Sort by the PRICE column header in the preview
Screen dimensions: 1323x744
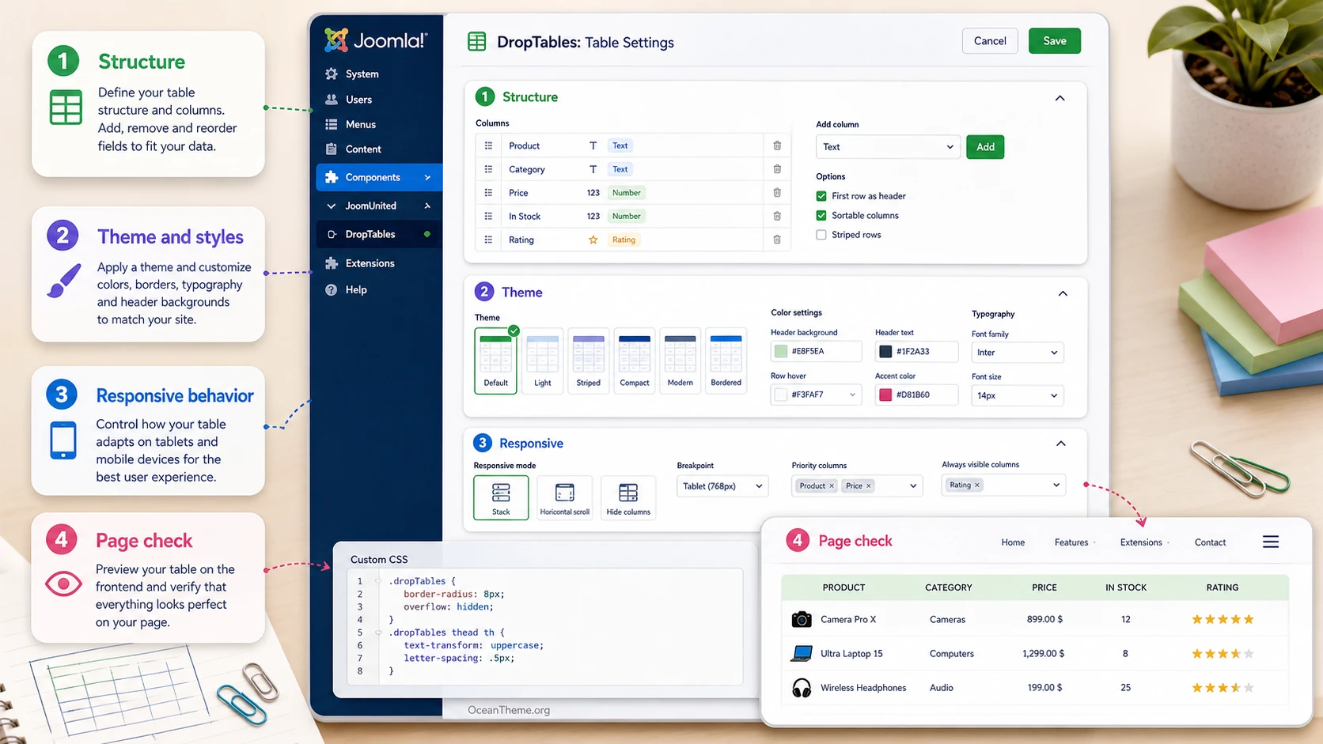pyautogui.click(x=1044, y=587)
